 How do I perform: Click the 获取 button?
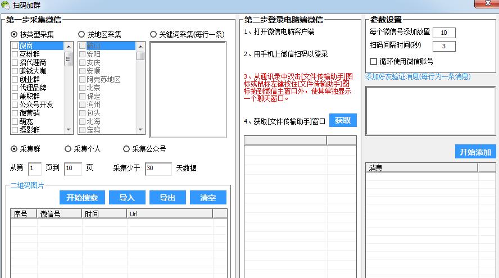pos(343,120)
